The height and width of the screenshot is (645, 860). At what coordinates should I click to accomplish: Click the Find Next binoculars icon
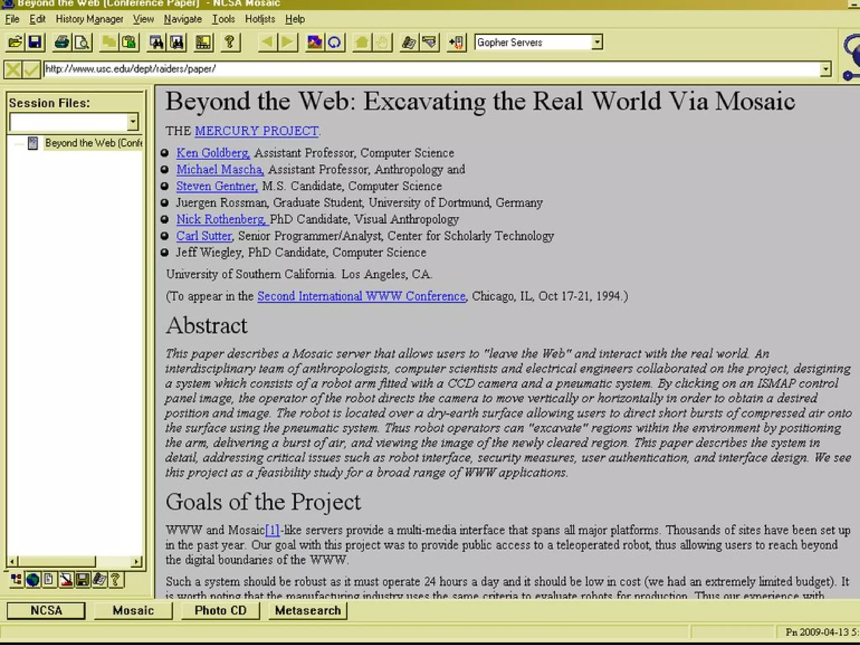pos(177,42)
